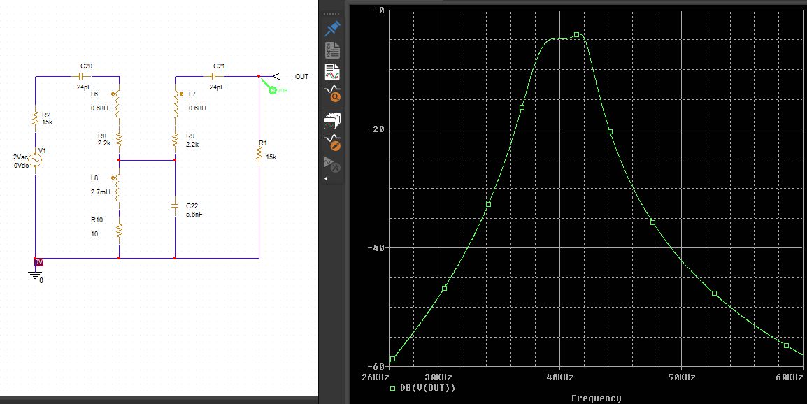
Task: Click the waveform magnifier search icon
Action: tap(333, 94)
